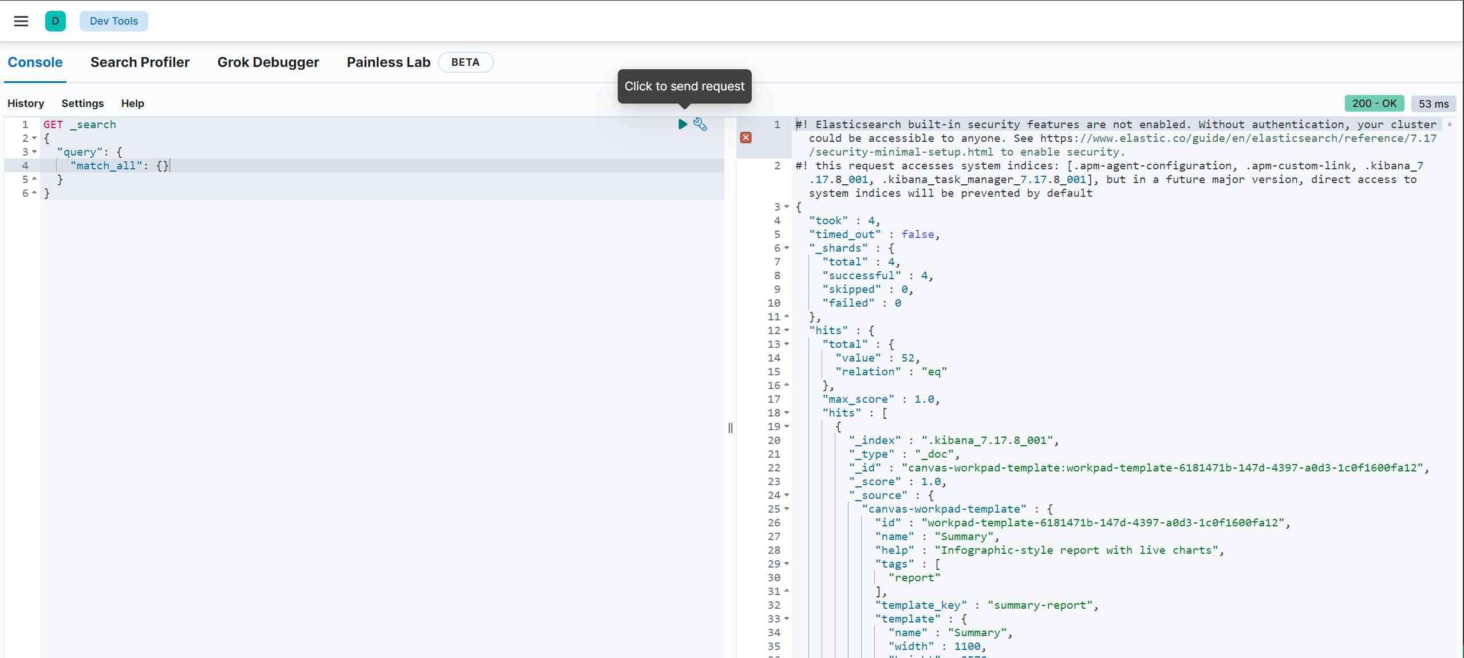Click the red warning marker in response gutter

[x=745, y=138]
